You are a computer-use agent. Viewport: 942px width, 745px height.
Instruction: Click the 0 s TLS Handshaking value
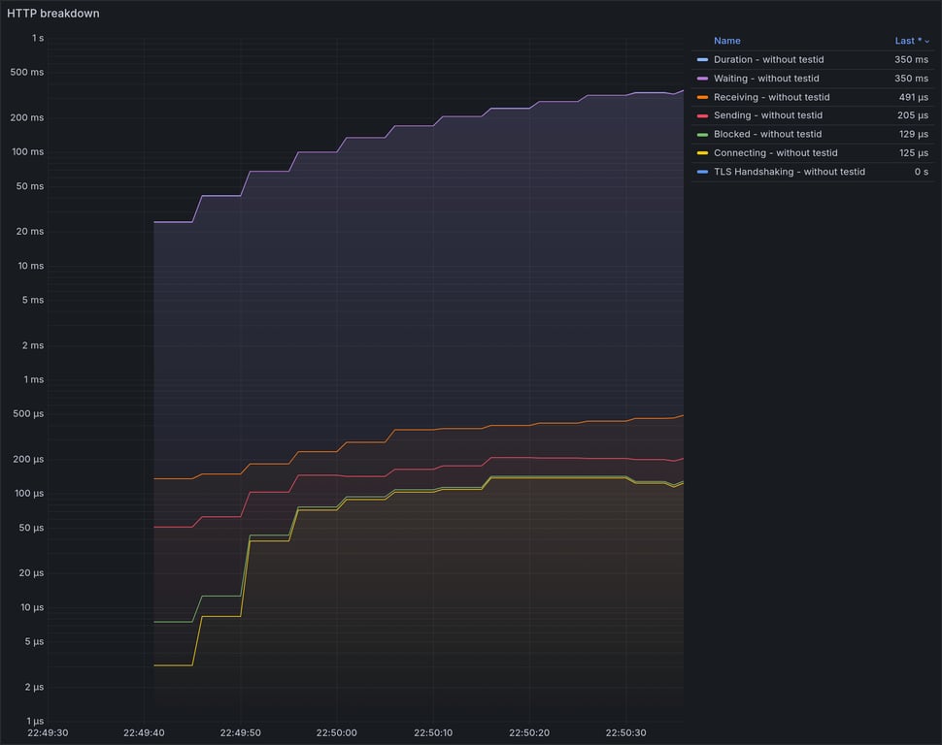click(x=921, y=171)
